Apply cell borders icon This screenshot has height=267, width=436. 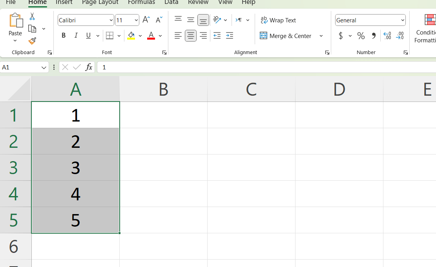tap(109, 36)
